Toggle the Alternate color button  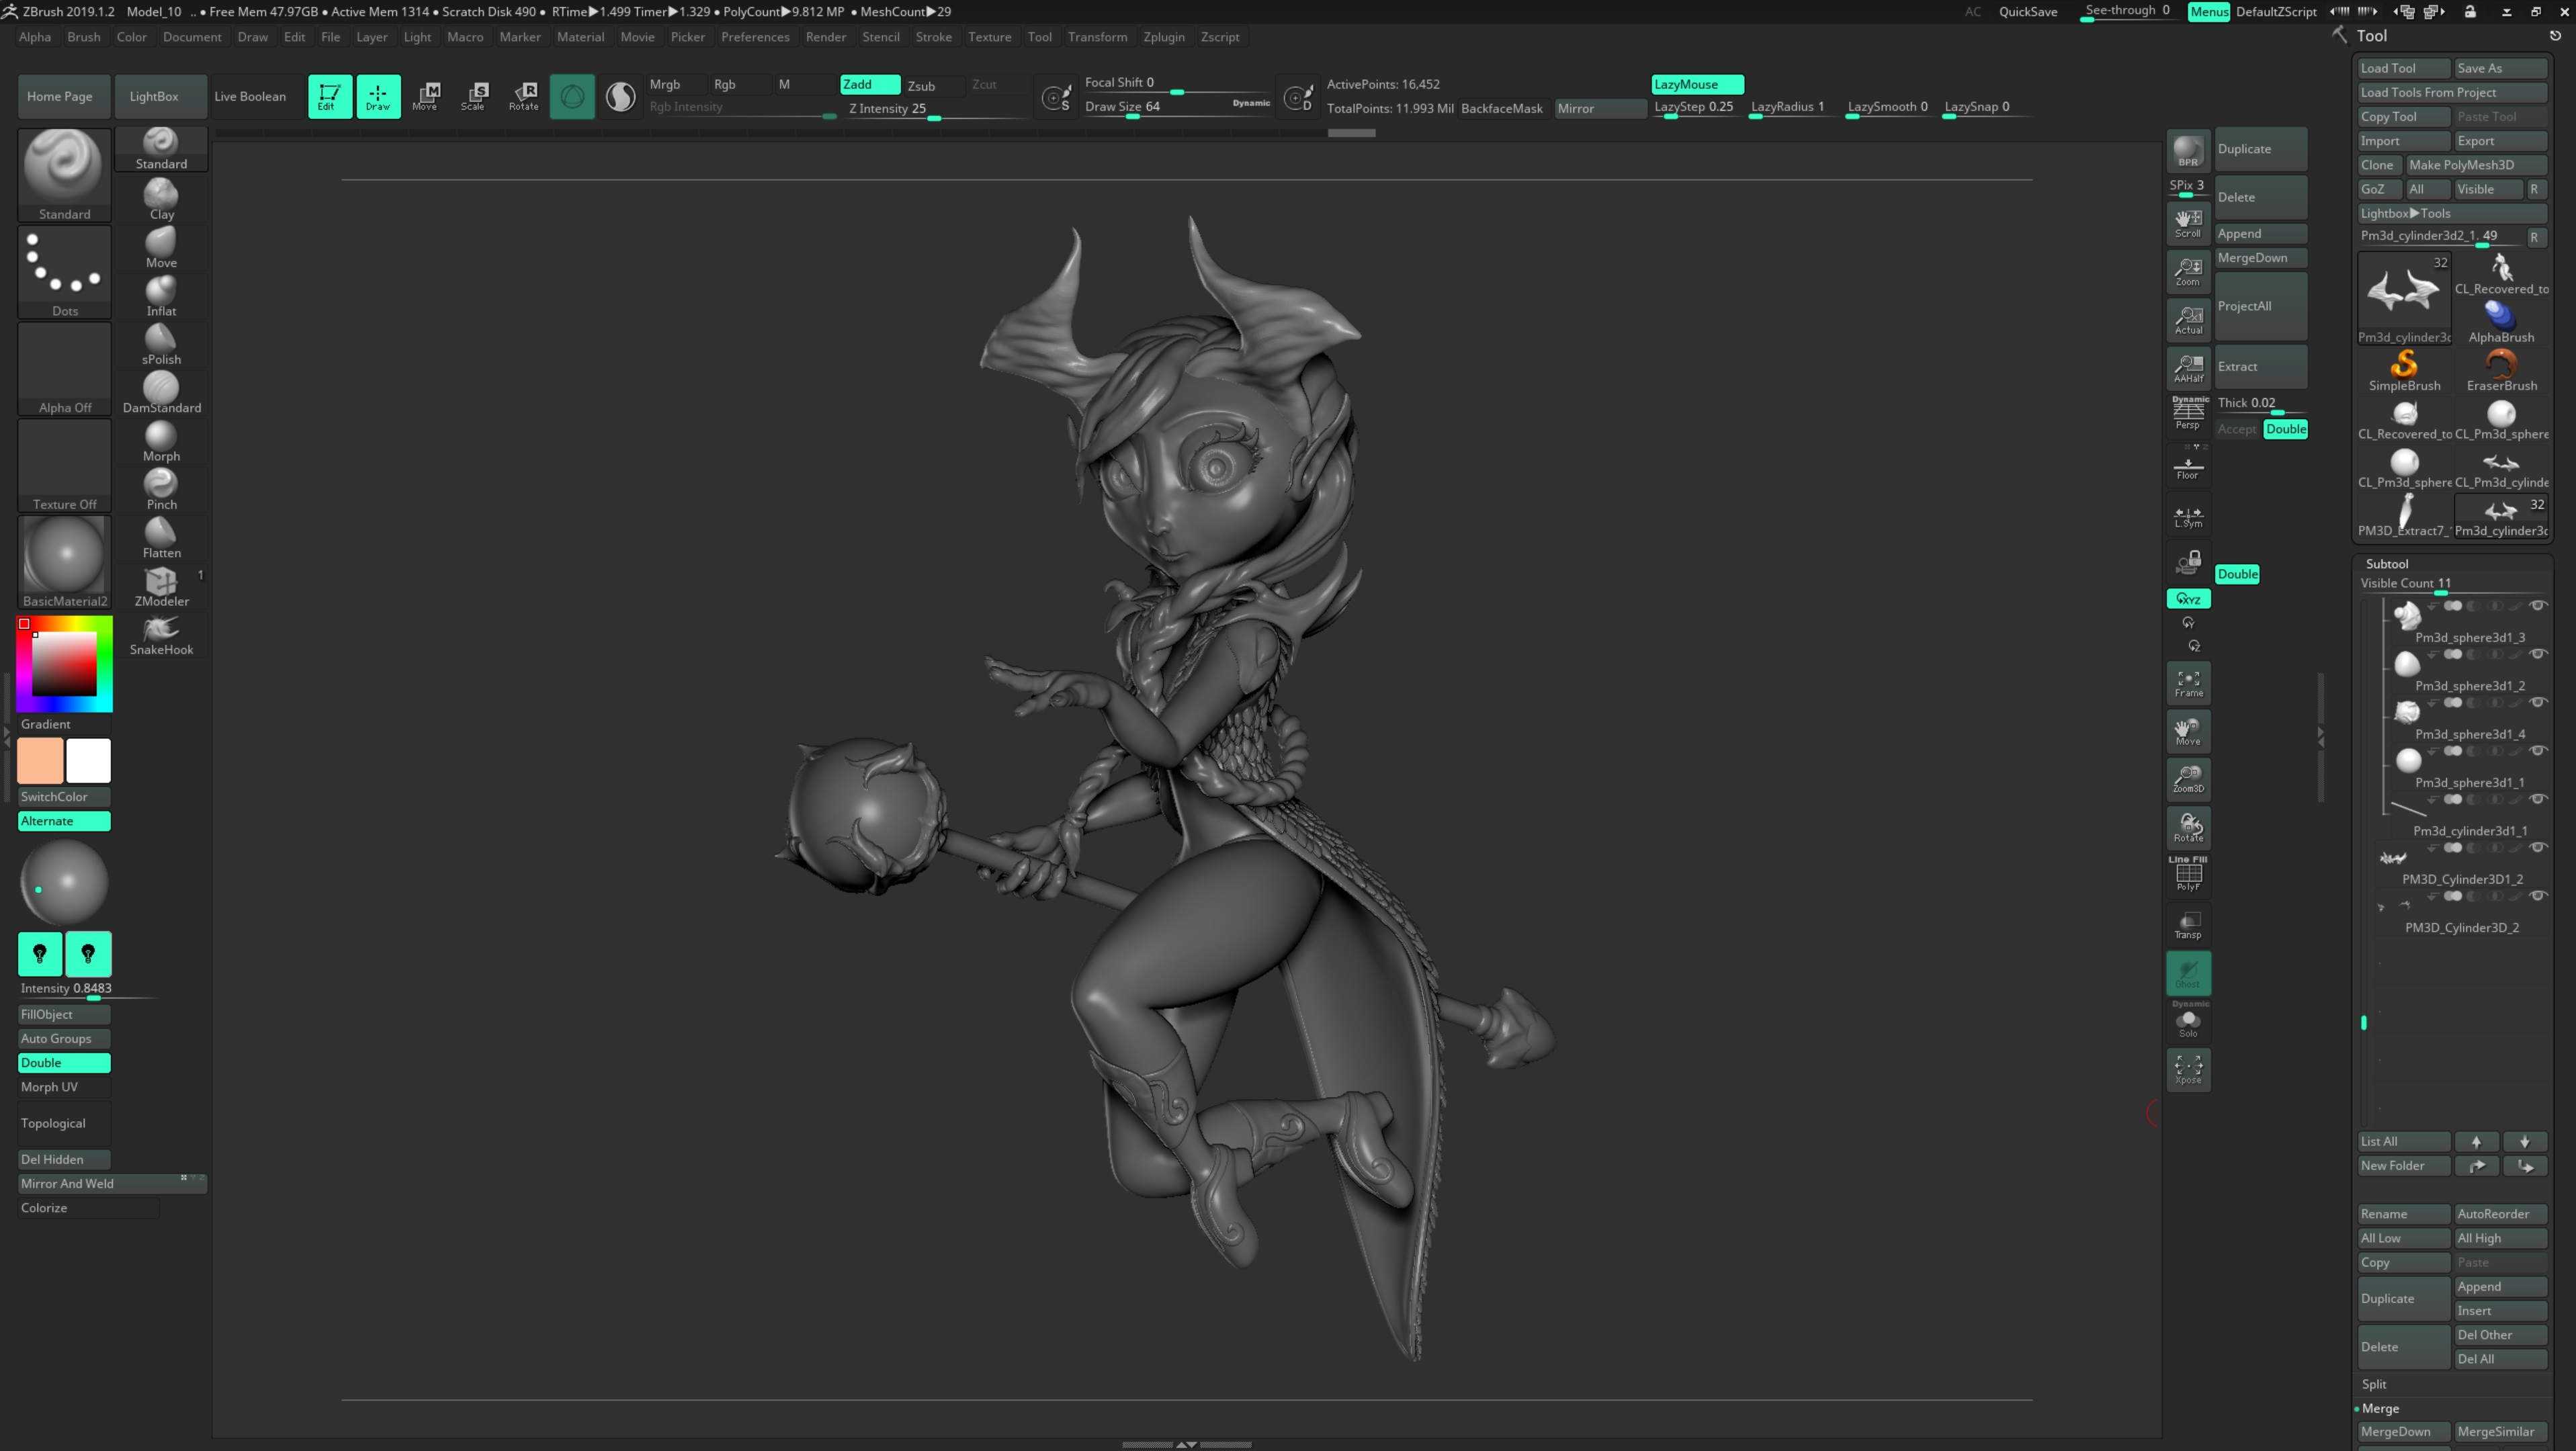coord(64,821)
